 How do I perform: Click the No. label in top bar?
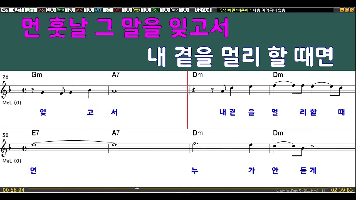coord(4,10)
